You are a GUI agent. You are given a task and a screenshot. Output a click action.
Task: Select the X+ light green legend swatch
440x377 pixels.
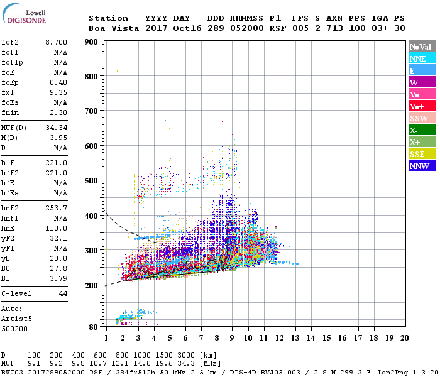[422, 142]
